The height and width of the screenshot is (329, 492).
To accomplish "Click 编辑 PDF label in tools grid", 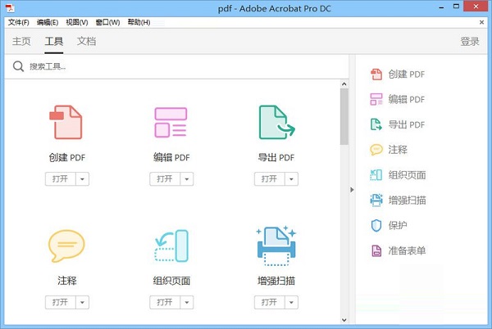I will click(x=171, y=157).
